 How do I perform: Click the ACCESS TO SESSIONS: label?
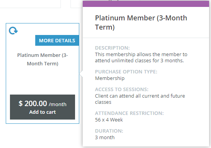pyautogui.click(x=122, y=90)
